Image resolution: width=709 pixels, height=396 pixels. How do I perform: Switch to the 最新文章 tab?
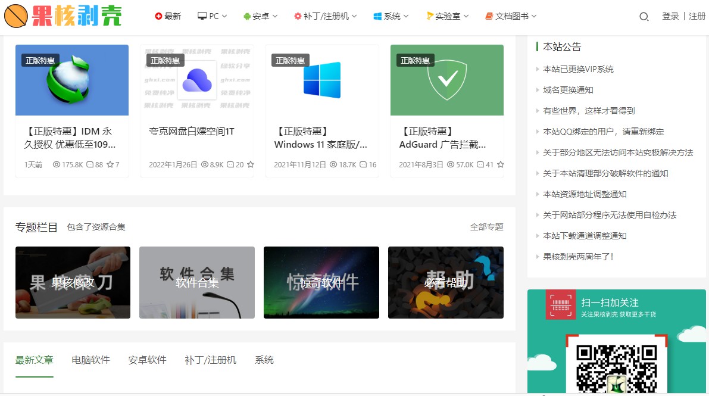pyautogui.click(x=35, y=360)
